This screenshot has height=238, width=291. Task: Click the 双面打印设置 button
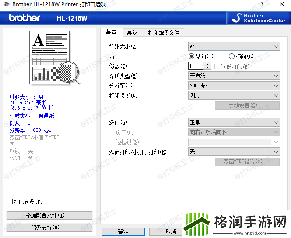click(x=247, y=162)
